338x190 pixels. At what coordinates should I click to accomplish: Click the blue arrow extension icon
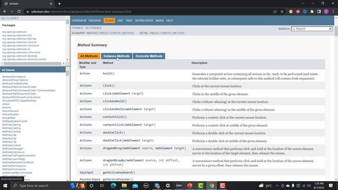coord(305,12)
